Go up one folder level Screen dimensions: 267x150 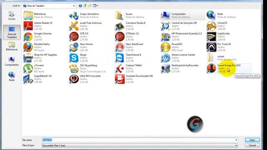(x=85, y=6)
